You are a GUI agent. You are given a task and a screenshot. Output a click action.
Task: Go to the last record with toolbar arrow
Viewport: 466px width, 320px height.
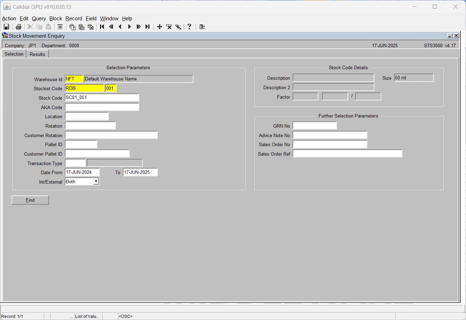(x=148, y=27)
